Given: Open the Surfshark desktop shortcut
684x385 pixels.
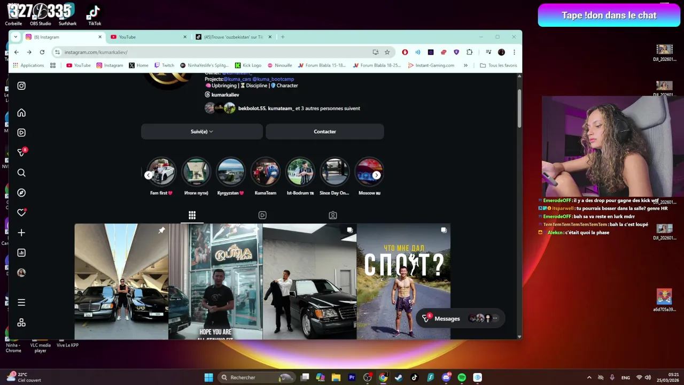Looking at the screenshot, I should [x=67, y=14].
